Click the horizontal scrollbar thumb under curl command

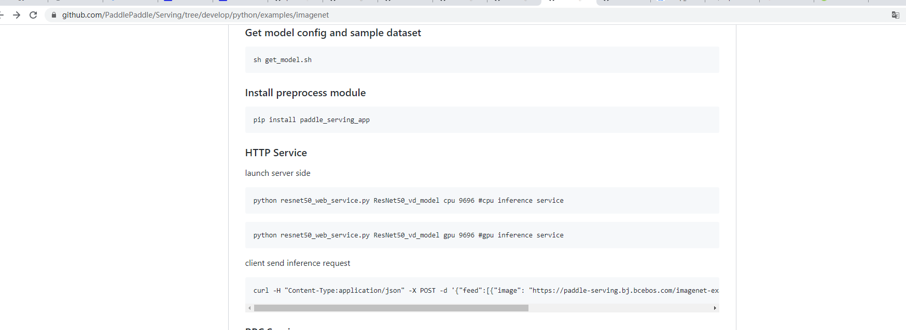(391, 308)
